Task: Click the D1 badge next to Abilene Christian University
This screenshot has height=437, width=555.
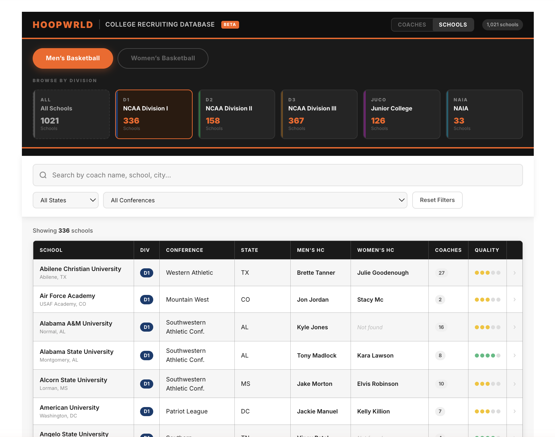Action: (x=146, y=273)
